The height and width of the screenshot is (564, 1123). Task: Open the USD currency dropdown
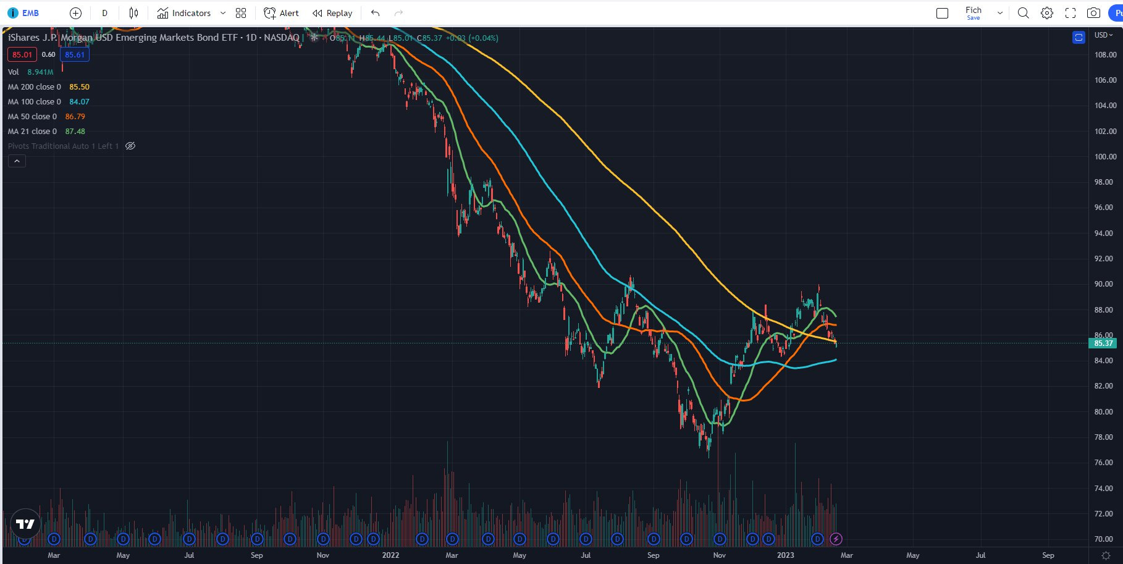click(x=1103, y=35)
